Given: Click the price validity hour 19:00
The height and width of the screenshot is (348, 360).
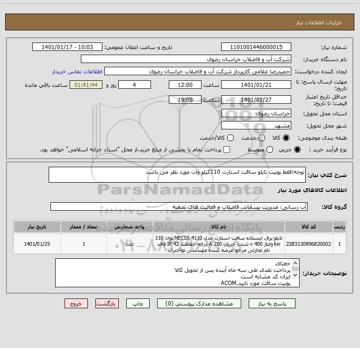Looking at the screenshot, I should pos(185,99).
